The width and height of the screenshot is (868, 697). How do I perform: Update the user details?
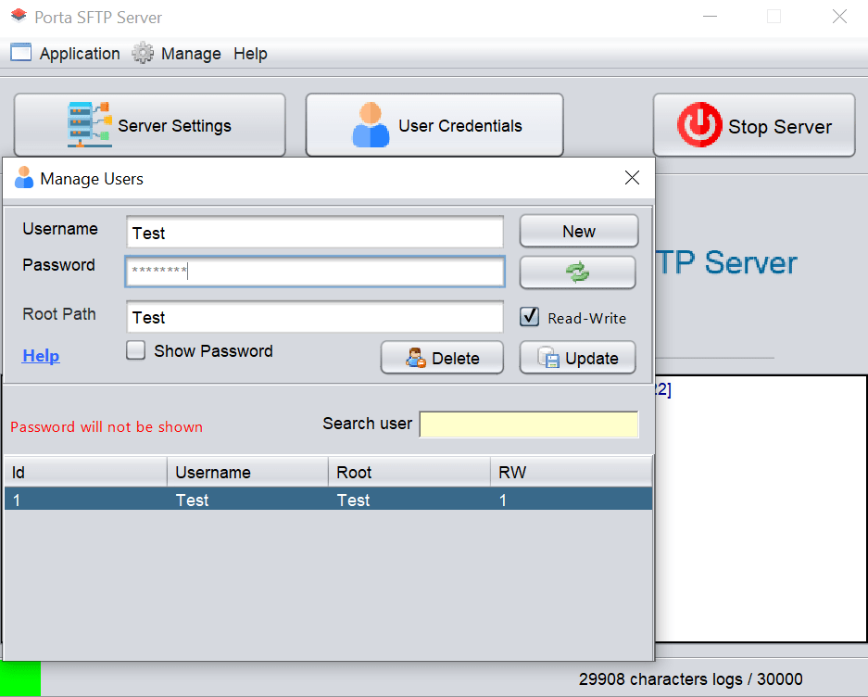tap(577, 358)
